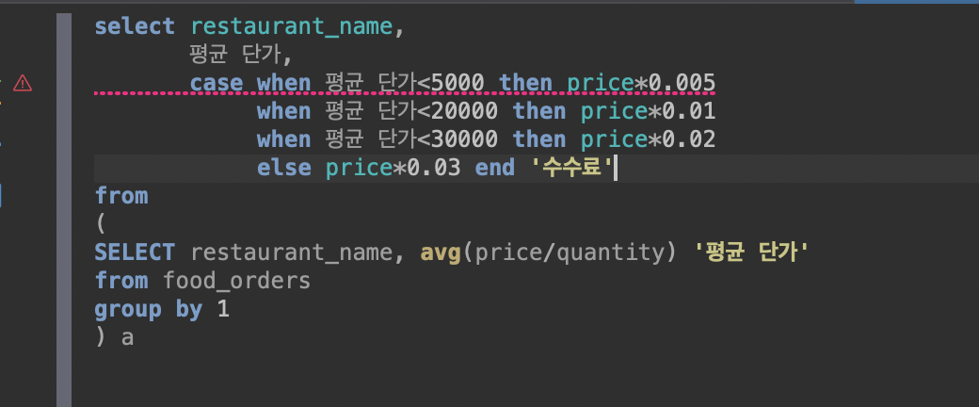The height and width of the screenshot is (407, 979).
Task: Click 'price*0.005' in the error line
Action: coord(641,83)
